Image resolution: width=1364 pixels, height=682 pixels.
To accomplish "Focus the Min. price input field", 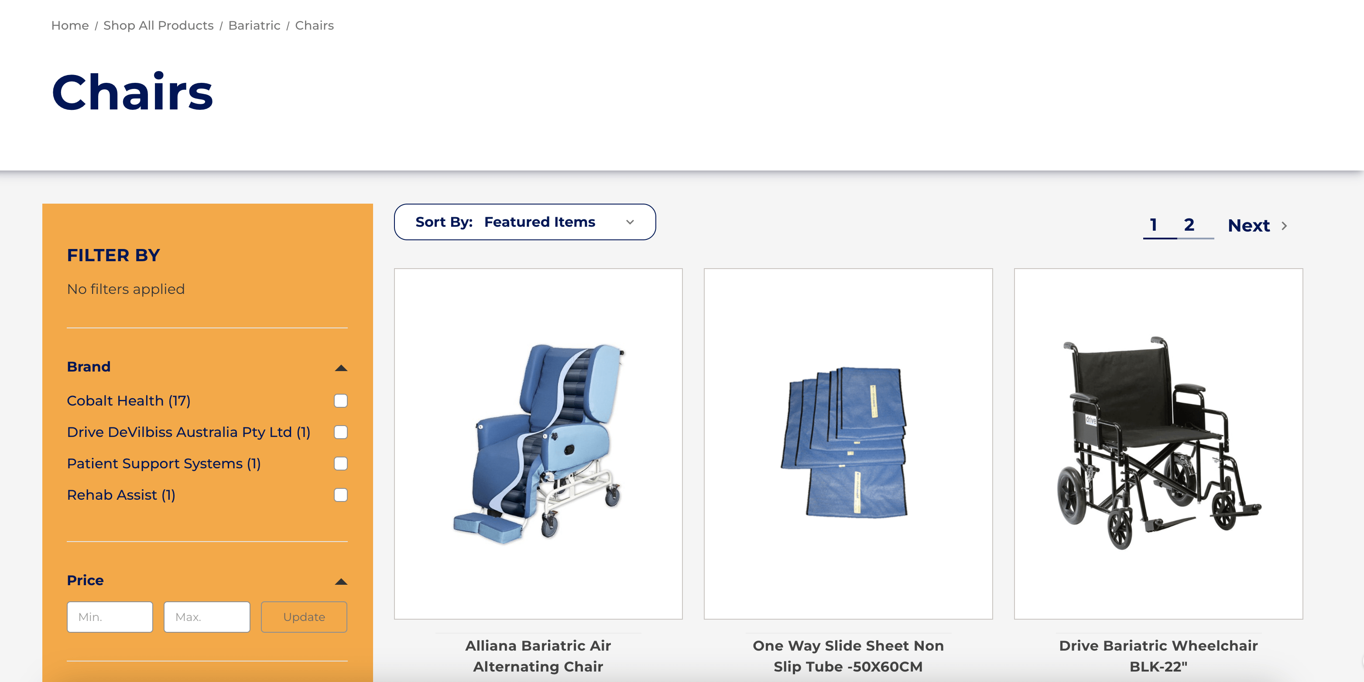I will (110, 617).
